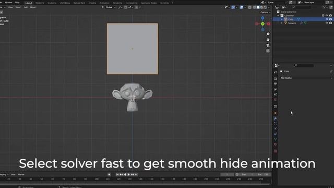This screenshot has width=334, height=188.
Task: Open the Physics properties tab icon
Action: [275, 128]
